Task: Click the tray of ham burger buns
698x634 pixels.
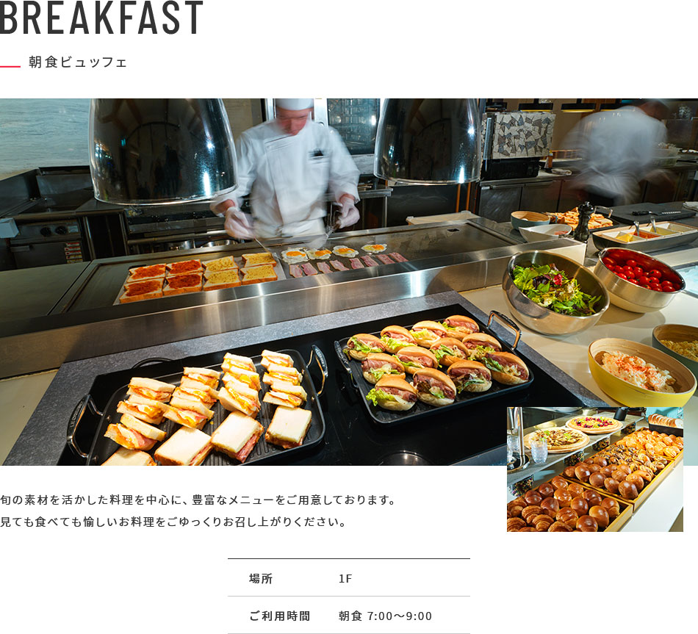Action: pos(434,367)
